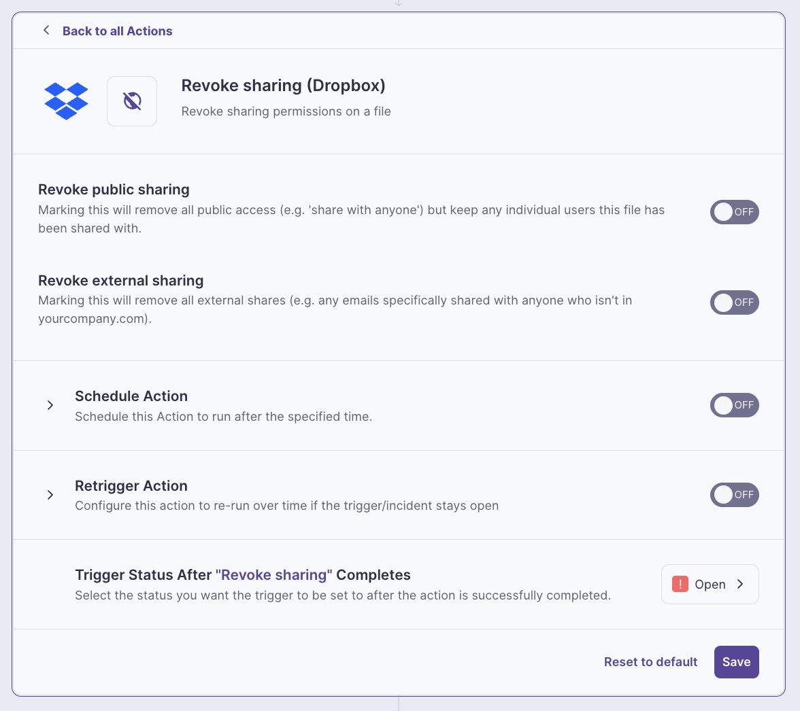Click Reset to default
The height and width of the screenshot is (711, 800).
(650, 662)
